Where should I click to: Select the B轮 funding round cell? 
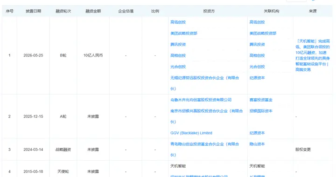pos(63,55)
